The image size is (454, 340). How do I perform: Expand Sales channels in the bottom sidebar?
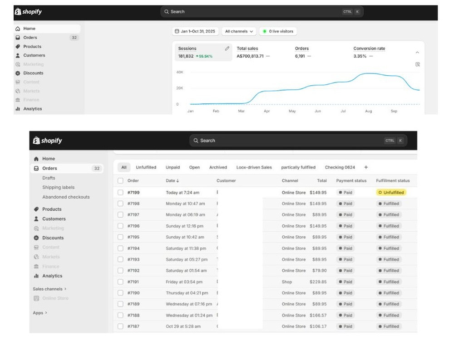coord(49,289)
